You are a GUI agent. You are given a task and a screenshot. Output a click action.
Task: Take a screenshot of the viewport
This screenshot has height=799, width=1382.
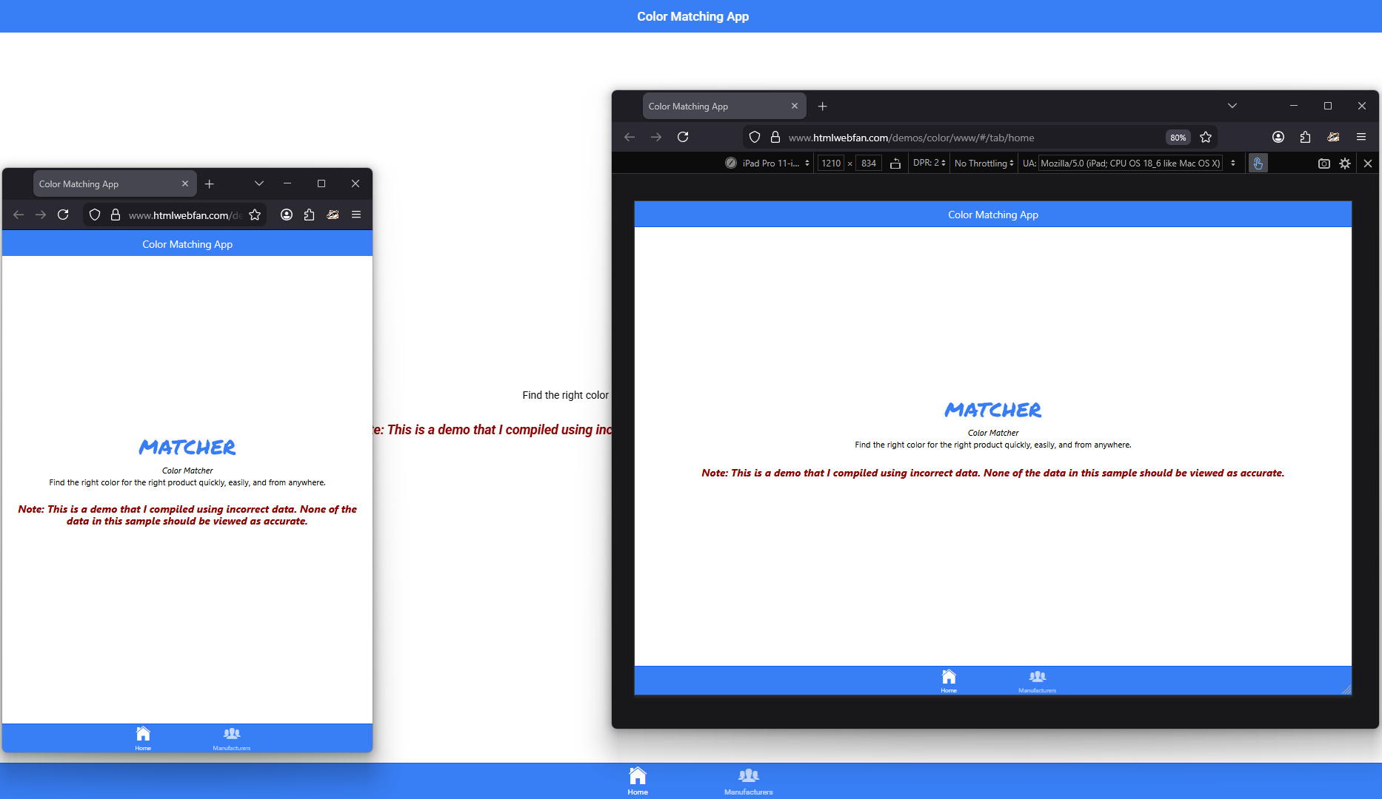[1323, 163]
